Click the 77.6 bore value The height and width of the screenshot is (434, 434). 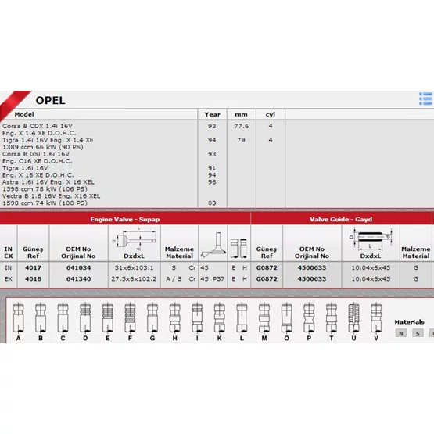(x=242, y=126)
